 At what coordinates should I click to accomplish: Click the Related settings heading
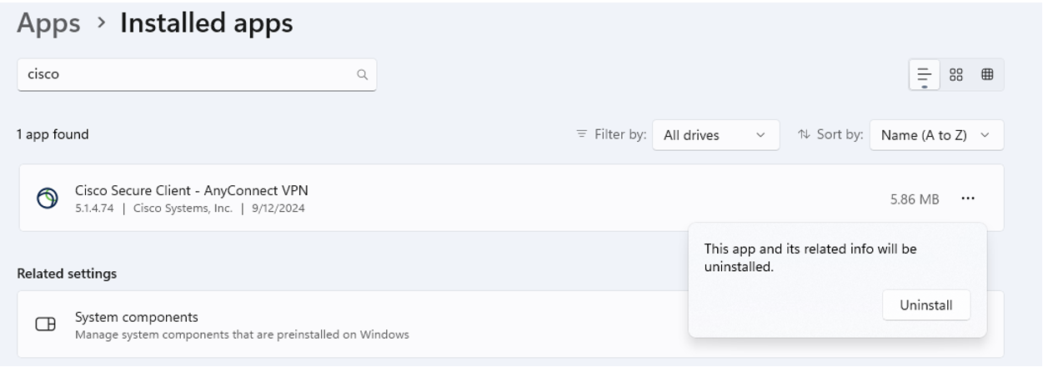(x=67, y=274)
